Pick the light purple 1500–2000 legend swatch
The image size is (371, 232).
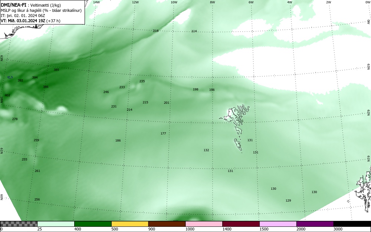(x=278, y=224)
